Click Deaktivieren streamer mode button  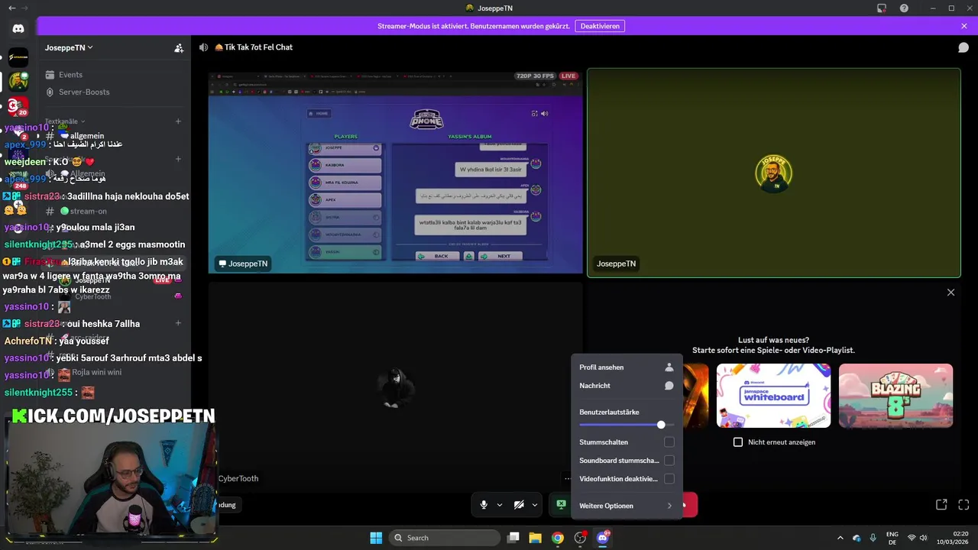(x=600, y=26)
